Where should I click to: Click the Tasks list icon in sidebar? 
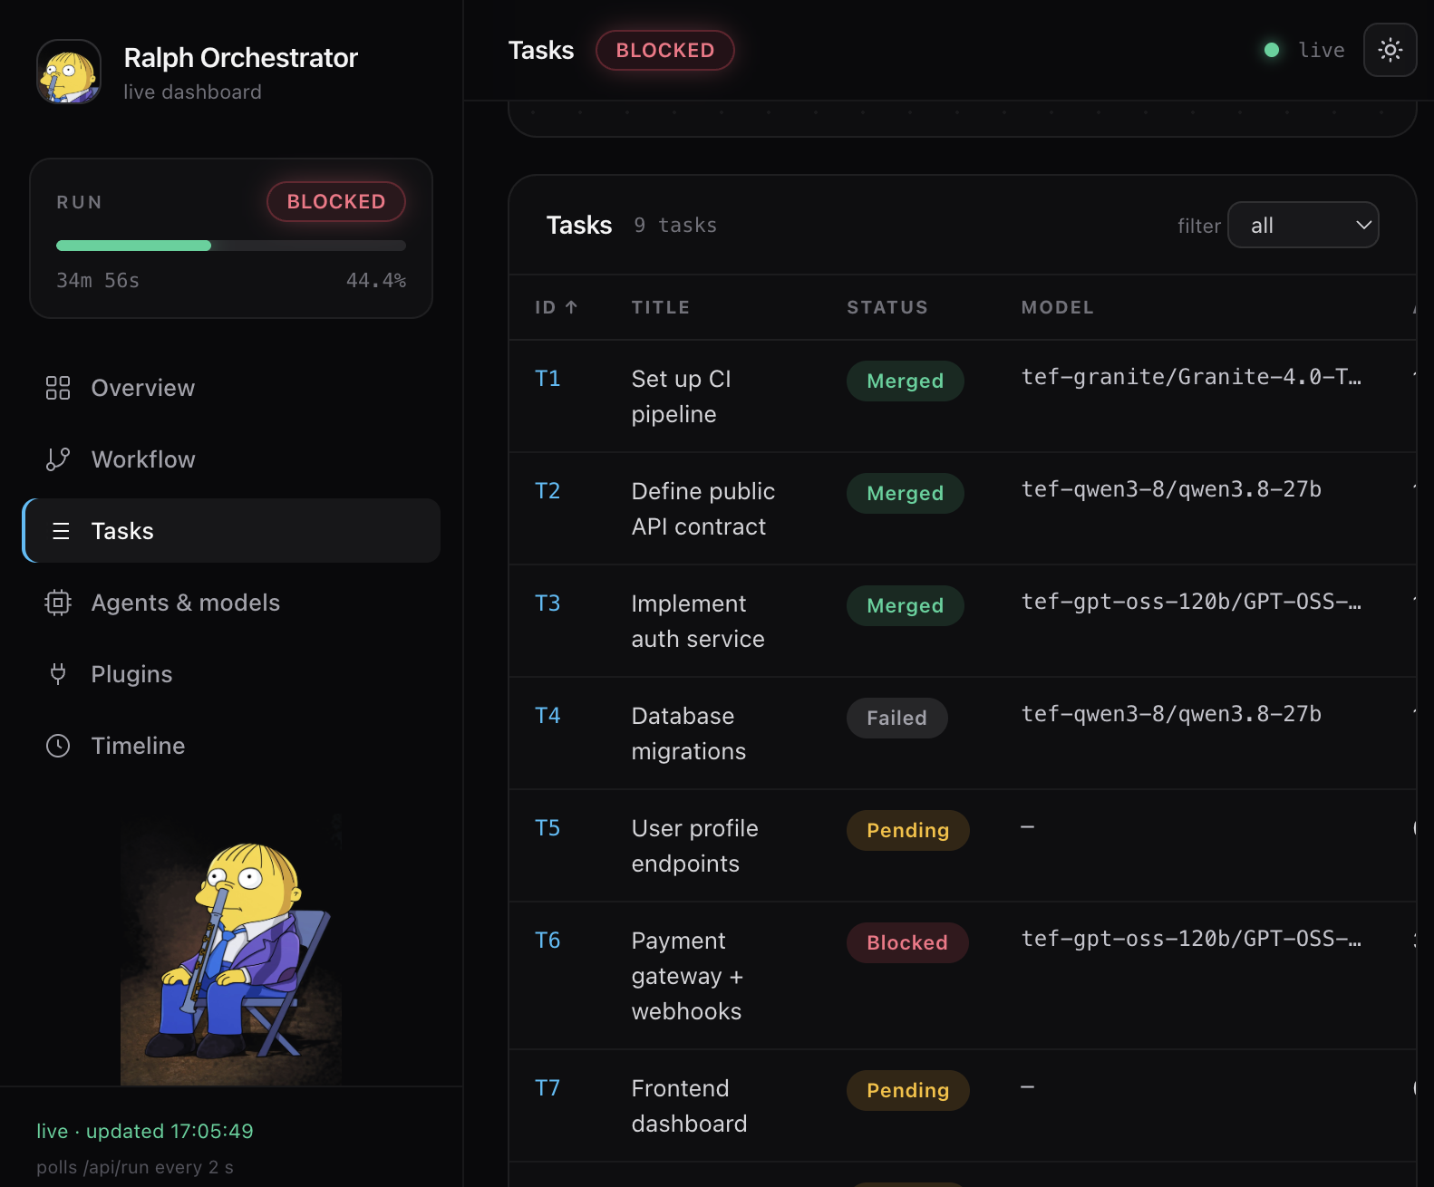pos(61,531)
